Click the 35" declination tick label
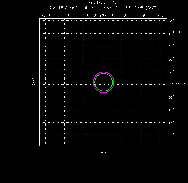The width and height of the screenshot is (188, 183). [171, 21]
